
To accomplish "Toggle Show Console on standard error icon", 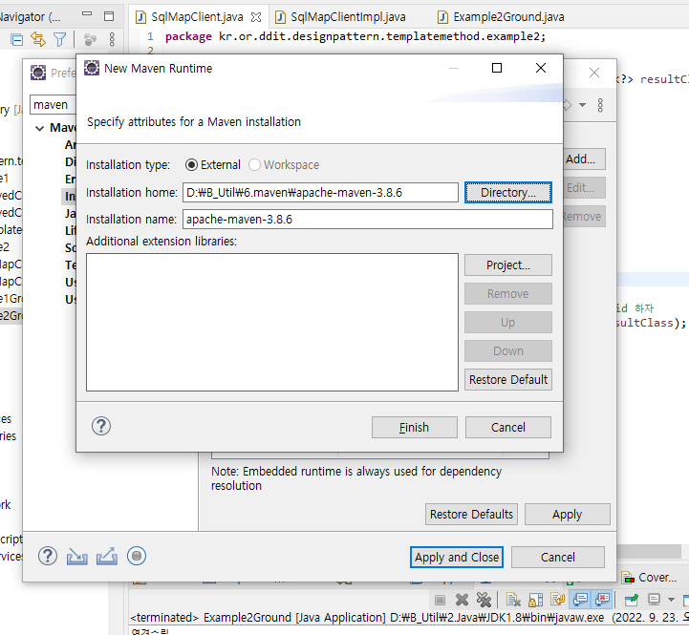I will [602, 600].
